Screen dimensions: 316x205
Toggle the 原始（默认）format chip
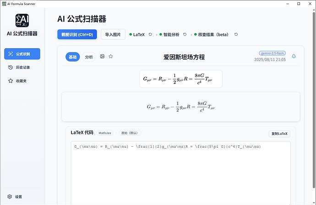click(130, 133)
